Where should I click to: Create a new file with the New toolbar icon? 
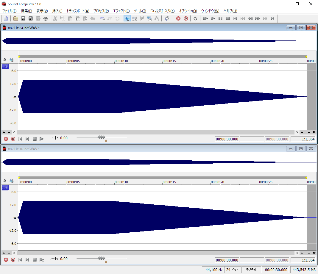(x=6, y=19)
